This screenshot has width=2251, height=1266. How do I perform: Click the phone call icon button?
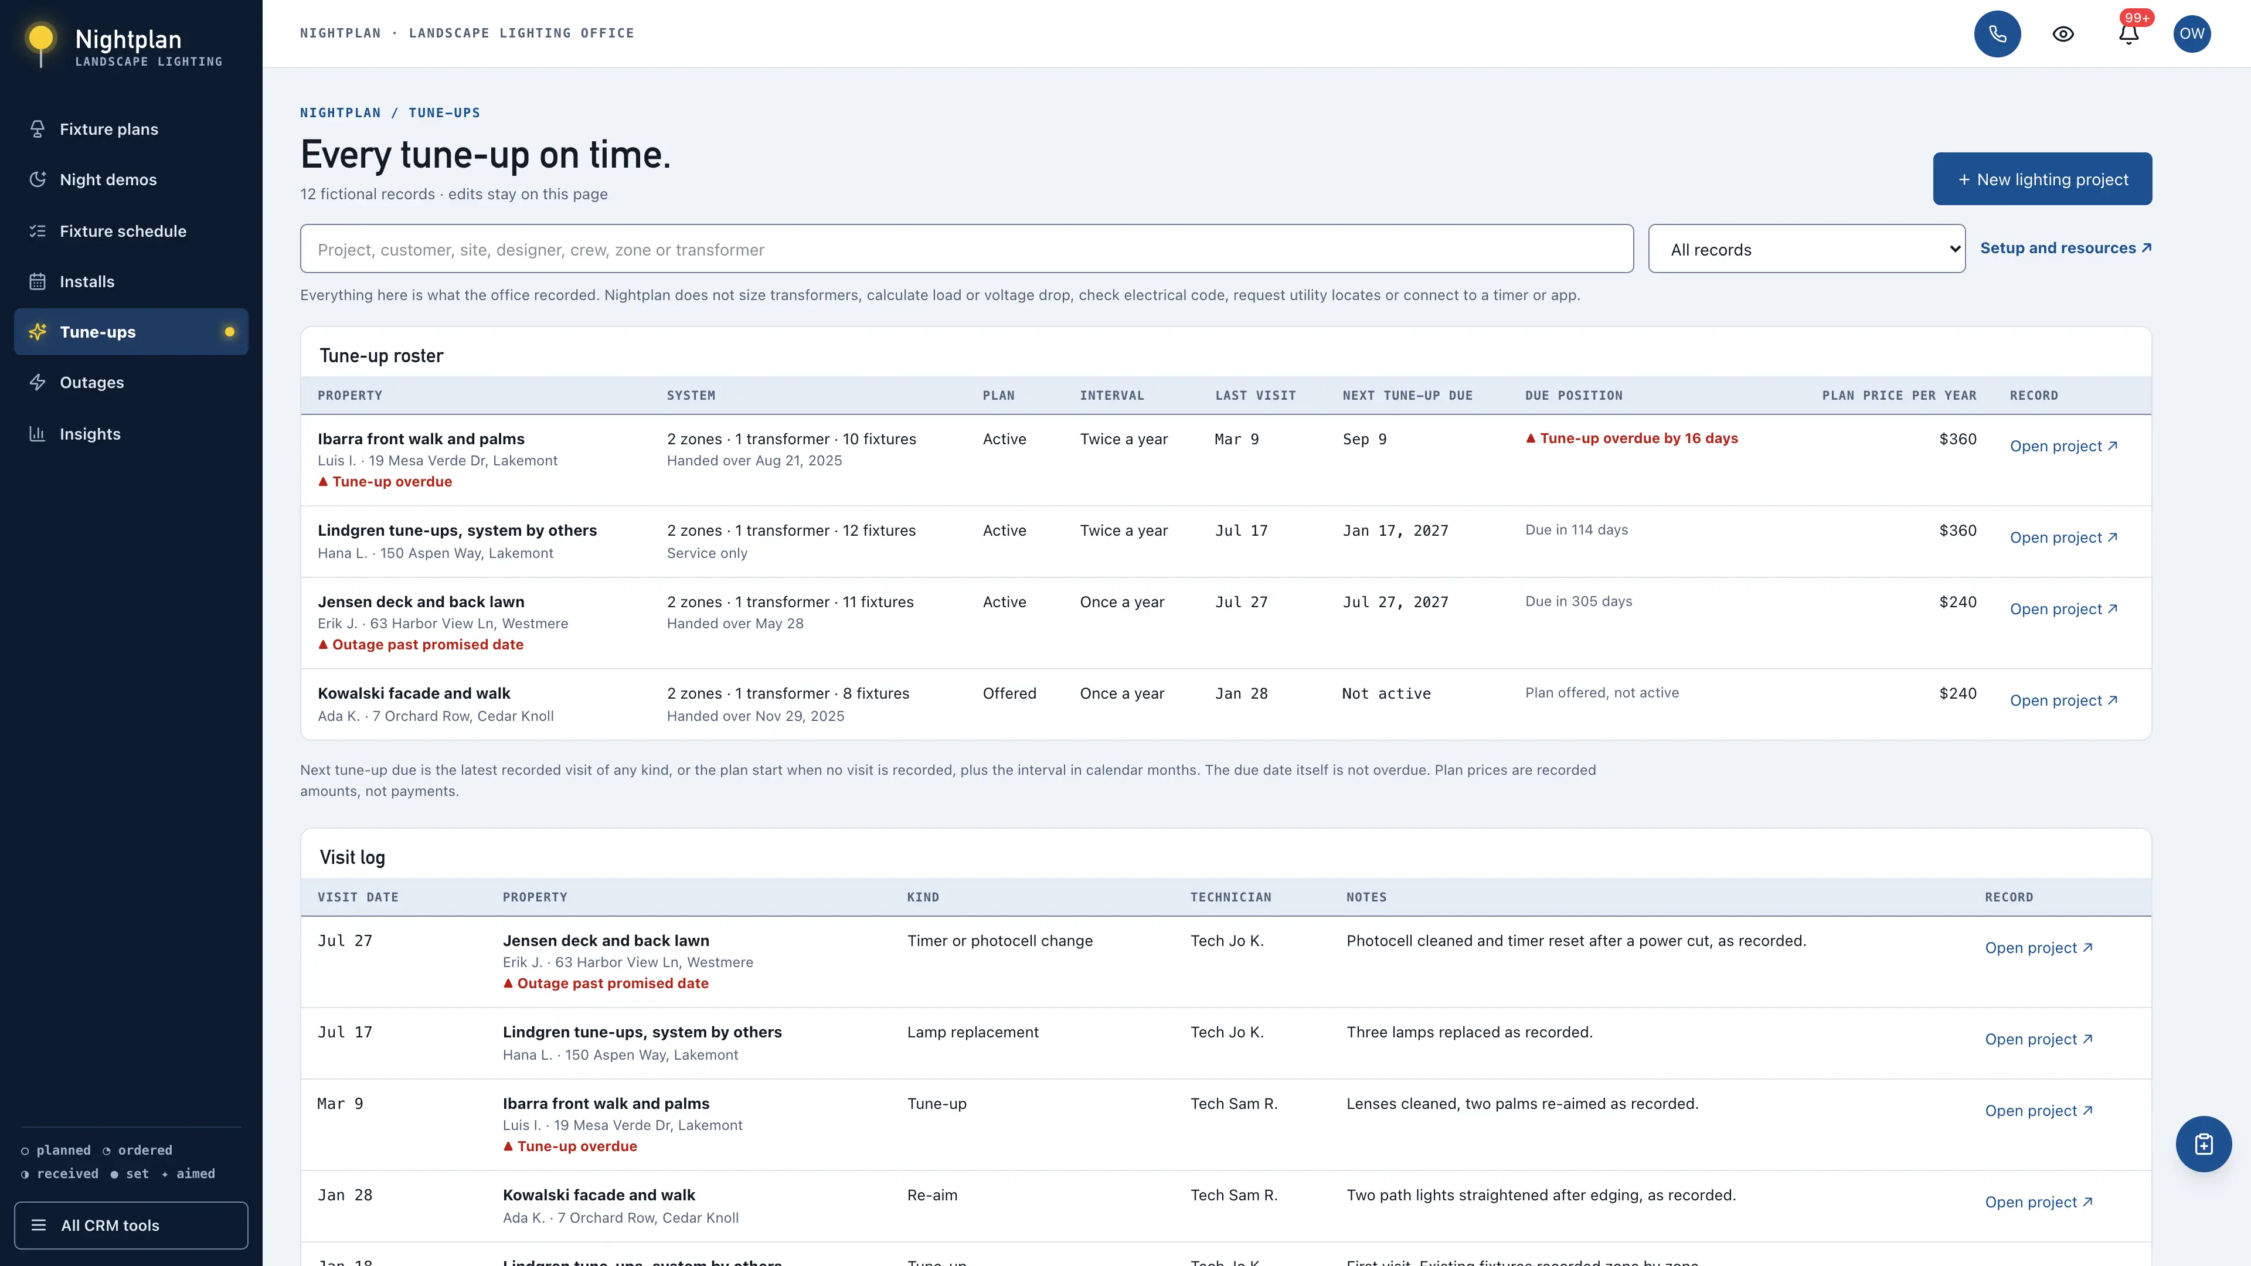click(1997, 34)
